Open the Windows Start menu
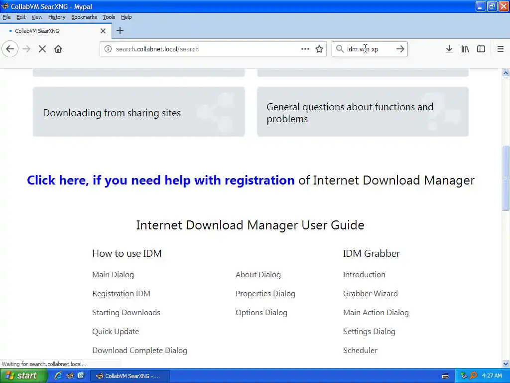510x383 pixels. coord(23,376)
